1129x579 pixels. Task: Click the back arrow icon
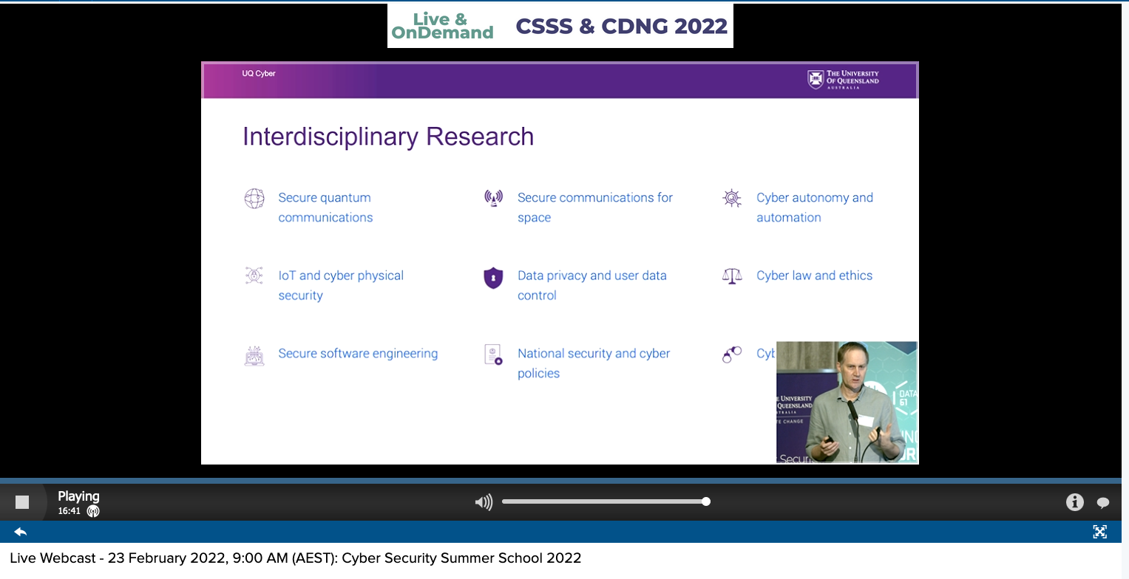click(21, 532)
